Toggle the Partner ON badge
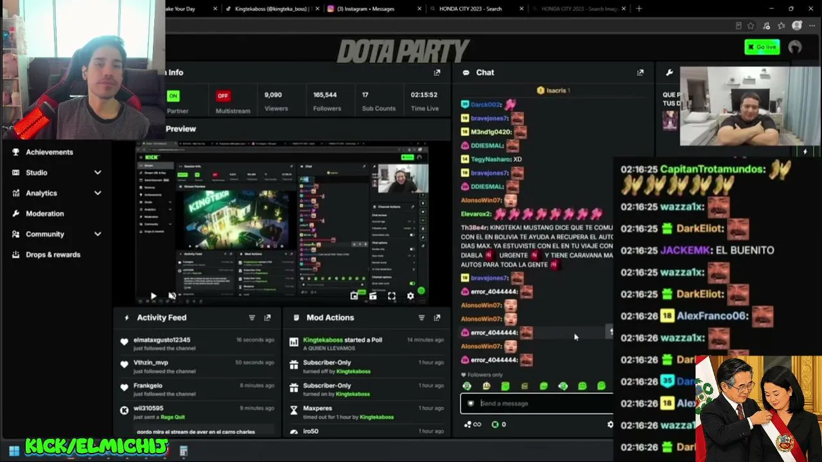 (x=173, y=96)
